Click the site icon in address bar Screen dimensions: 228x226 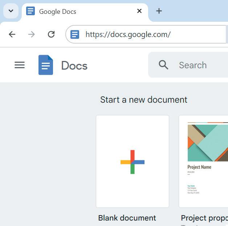click(75, 34)
